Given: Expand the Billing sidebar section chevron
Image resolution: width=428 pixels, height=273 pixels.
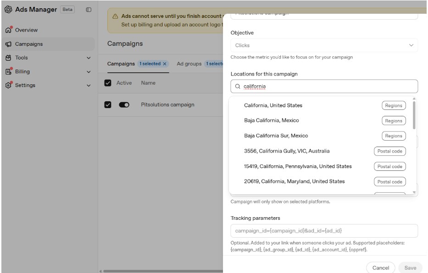Looking at the screenshot, I should (89, 71).
